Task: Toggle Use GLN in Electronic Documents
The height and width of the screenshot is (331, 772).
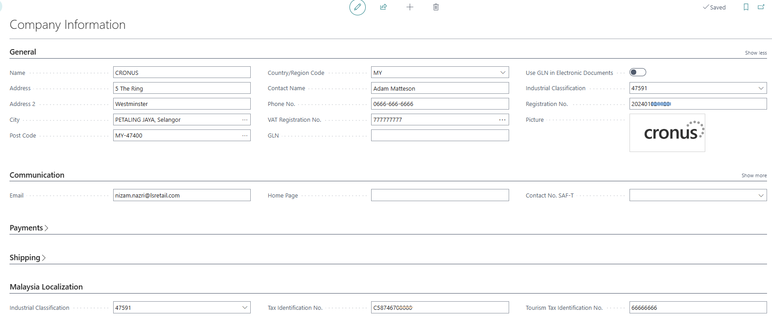Action: [638, 73]
